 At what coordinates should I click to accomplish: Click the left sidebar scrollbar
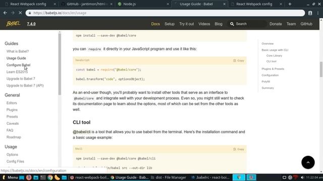[x=60, y=64]
